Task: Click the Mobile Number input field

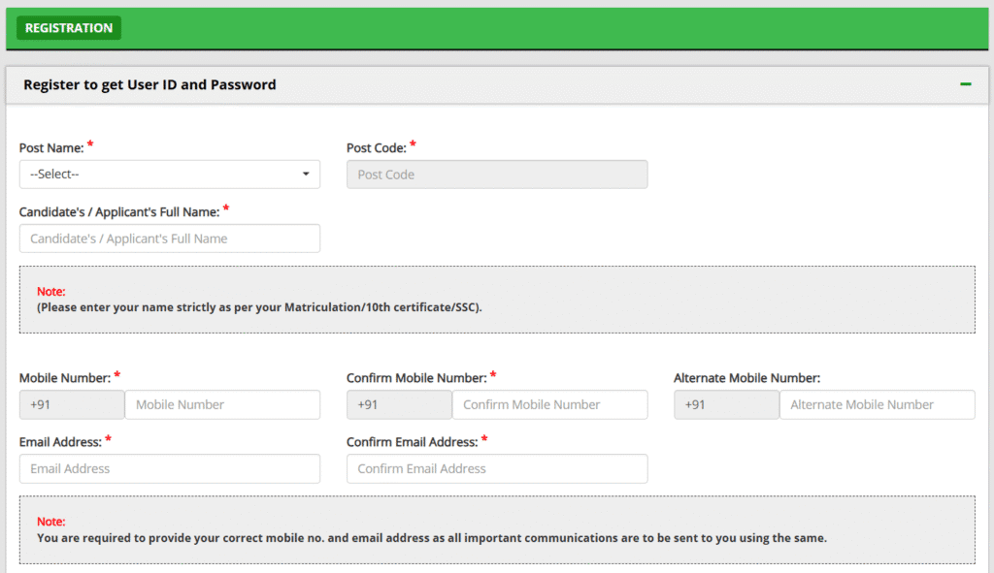Action: coord(222,404)
